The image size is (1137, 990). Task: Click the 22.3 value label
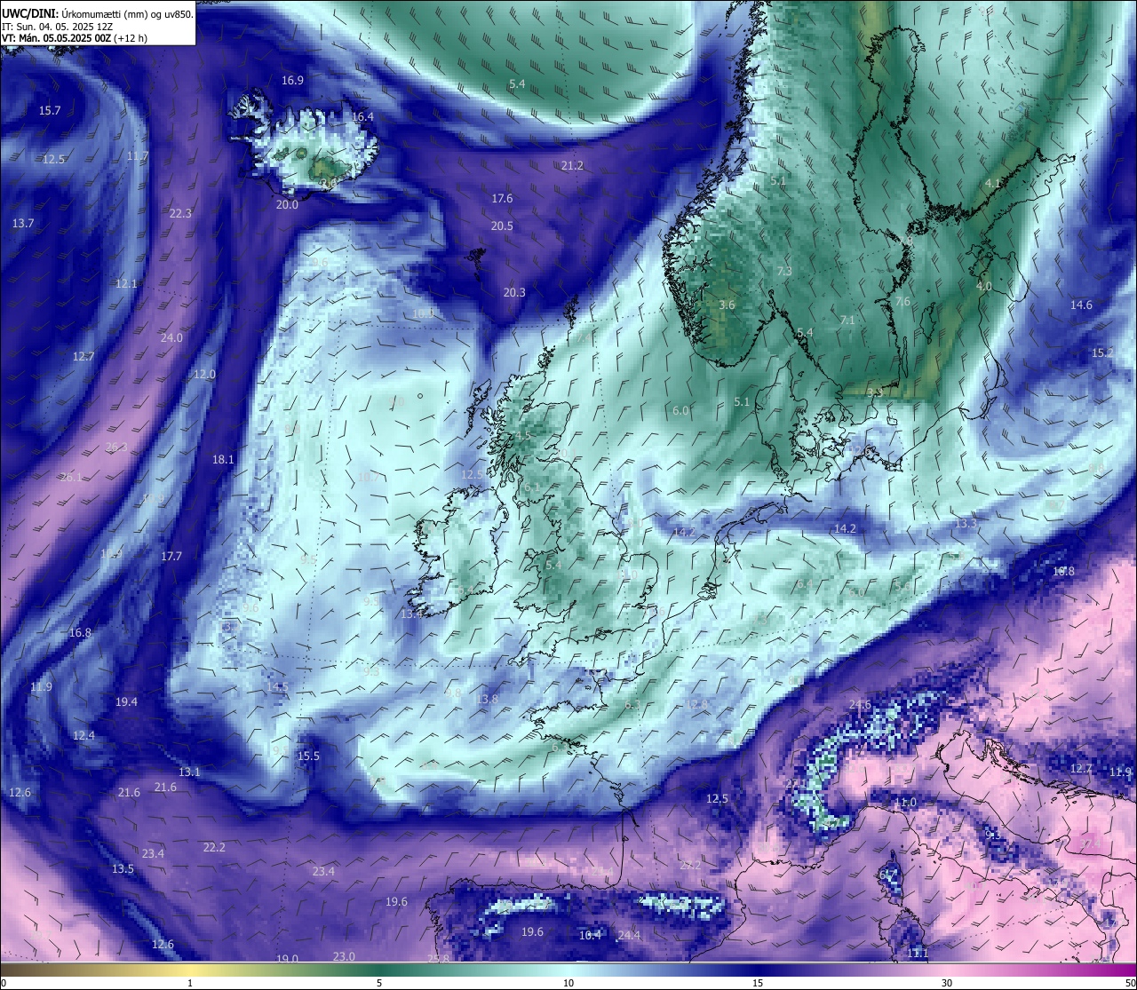(x=180, y=214)
